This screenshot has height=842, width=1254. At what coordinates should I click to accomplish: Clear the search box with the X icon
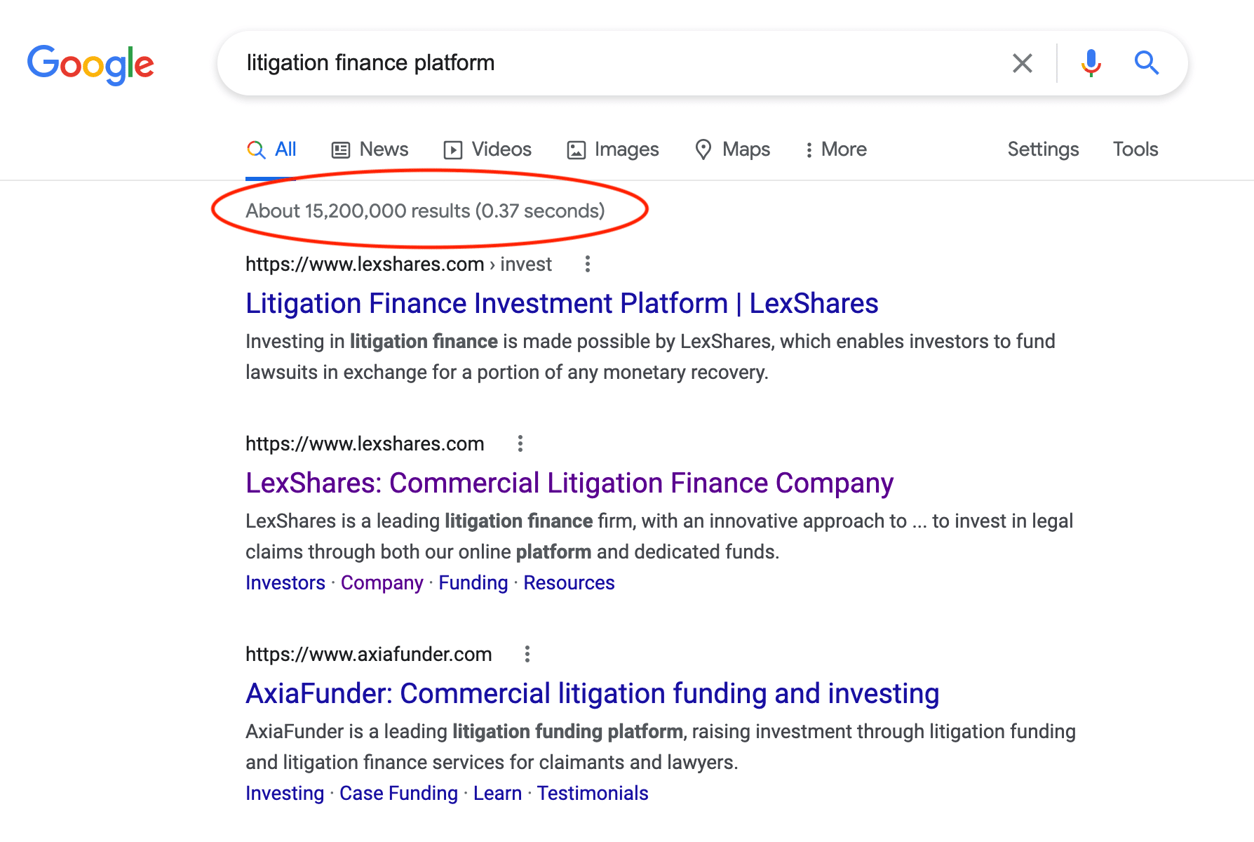click(x=1023, y=63)
